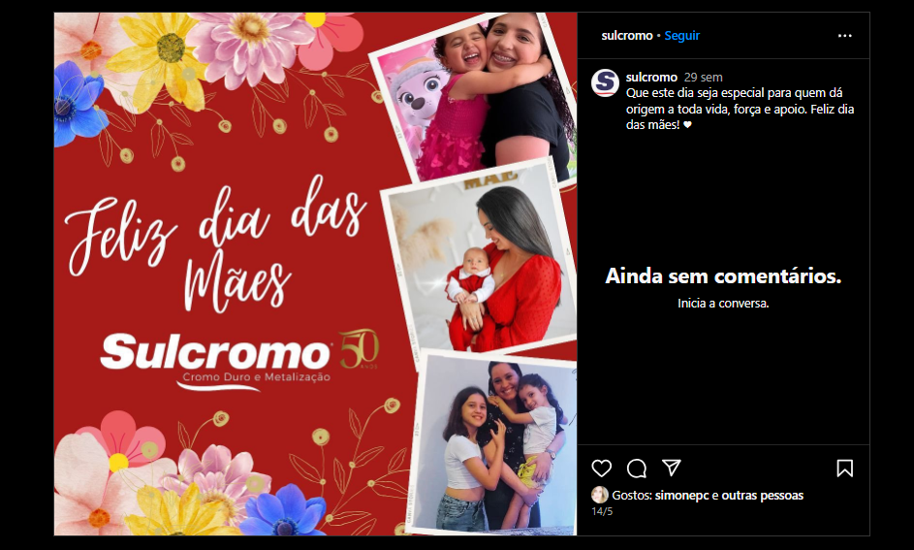Click the 14/5 post date

[602, 511]
